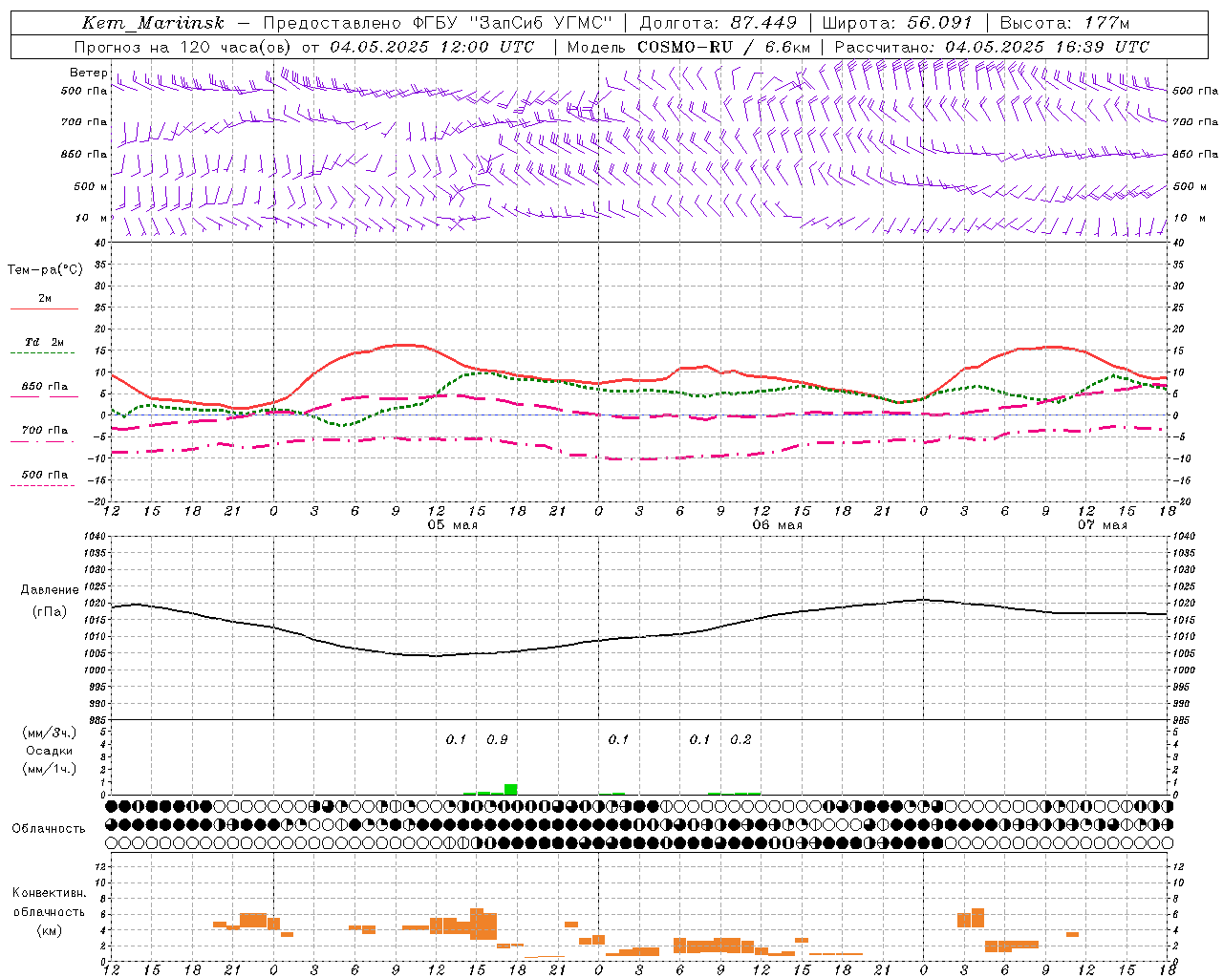Click the 'Ветер' wind panel label

pyautogui.click(x=88, y=73)
